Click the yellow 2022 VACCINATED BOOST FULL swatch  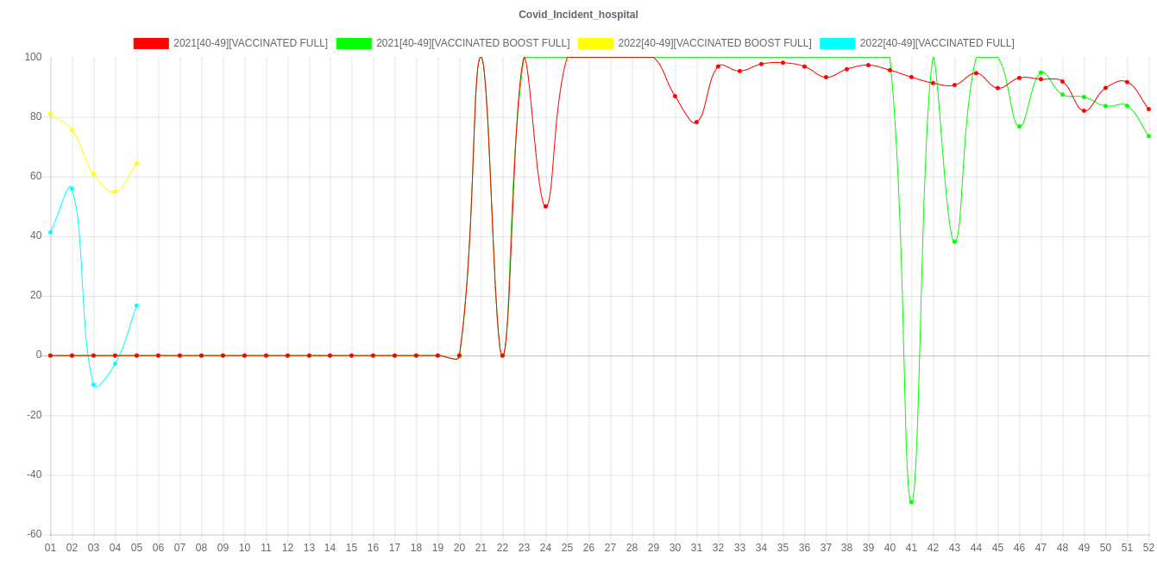594,43
